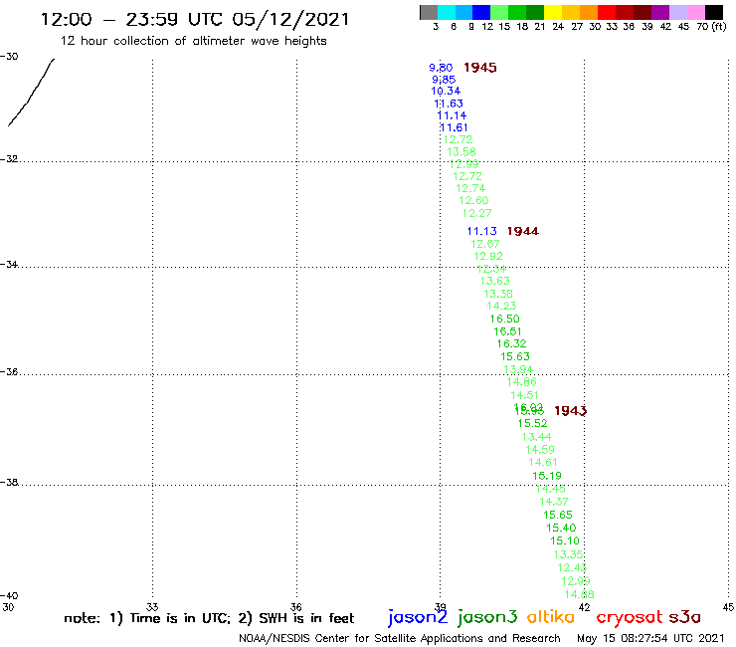This screenshot has height=647, width=736.
Task: Click the 15.40 wave height value
Action: [x=561, y=529]
